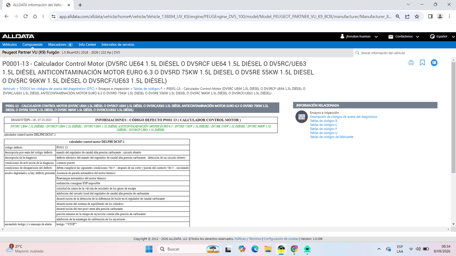The image size is (456, 256).
Task: Open Tablas de códigos P breadcrumb link
Action: coord(148,88)
